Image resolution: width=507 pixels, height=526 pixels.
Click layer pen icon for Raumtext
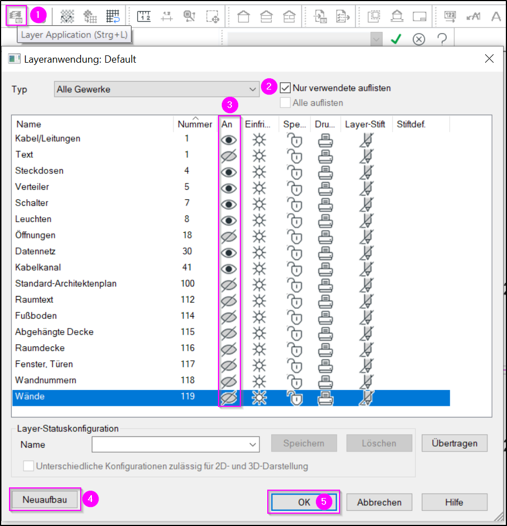pos(366,301)
